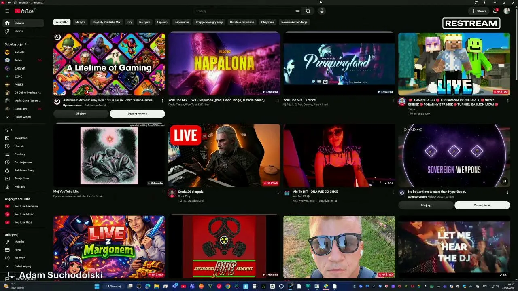Open A Lifetime of Gaming thumbnail
518x291 pixels.
point(109,64)
